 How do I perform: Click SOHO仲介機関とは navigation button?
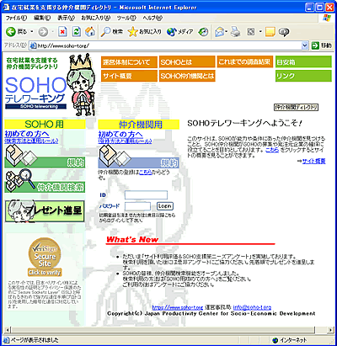coord(187,76)
